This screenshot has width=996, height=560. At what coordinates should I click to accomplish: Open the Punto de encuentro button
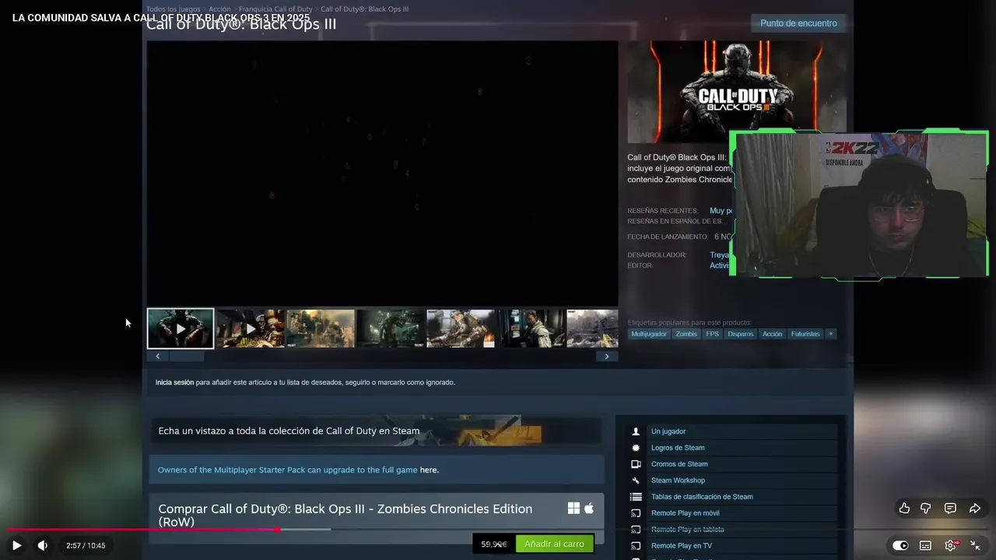[799, 23]
